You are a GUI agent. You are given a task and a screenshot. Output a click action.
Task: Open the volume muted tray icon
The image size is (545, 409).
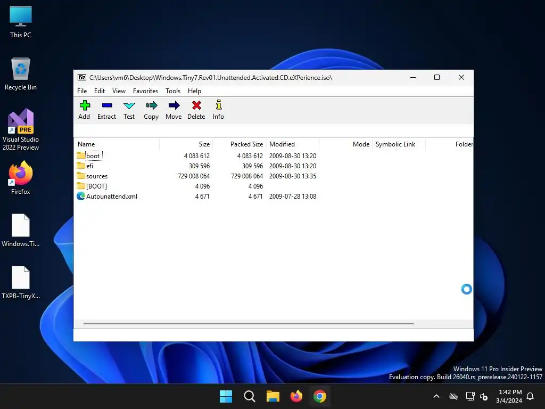483,396
